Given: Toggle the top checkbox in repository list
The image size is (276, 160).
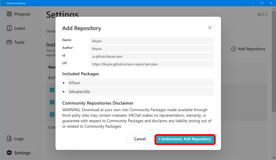Looking at the screenshot, I should tap(52, 90).
